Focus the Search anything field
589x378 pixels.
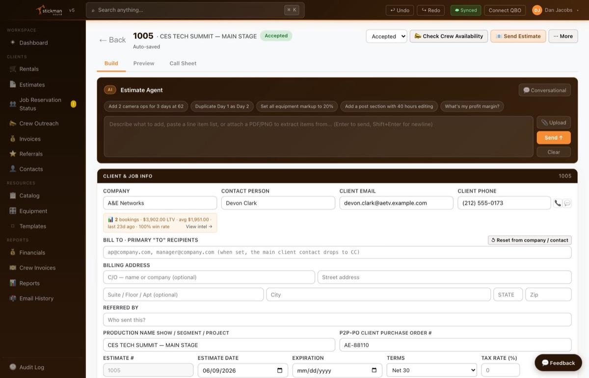[x=195, y=10]
